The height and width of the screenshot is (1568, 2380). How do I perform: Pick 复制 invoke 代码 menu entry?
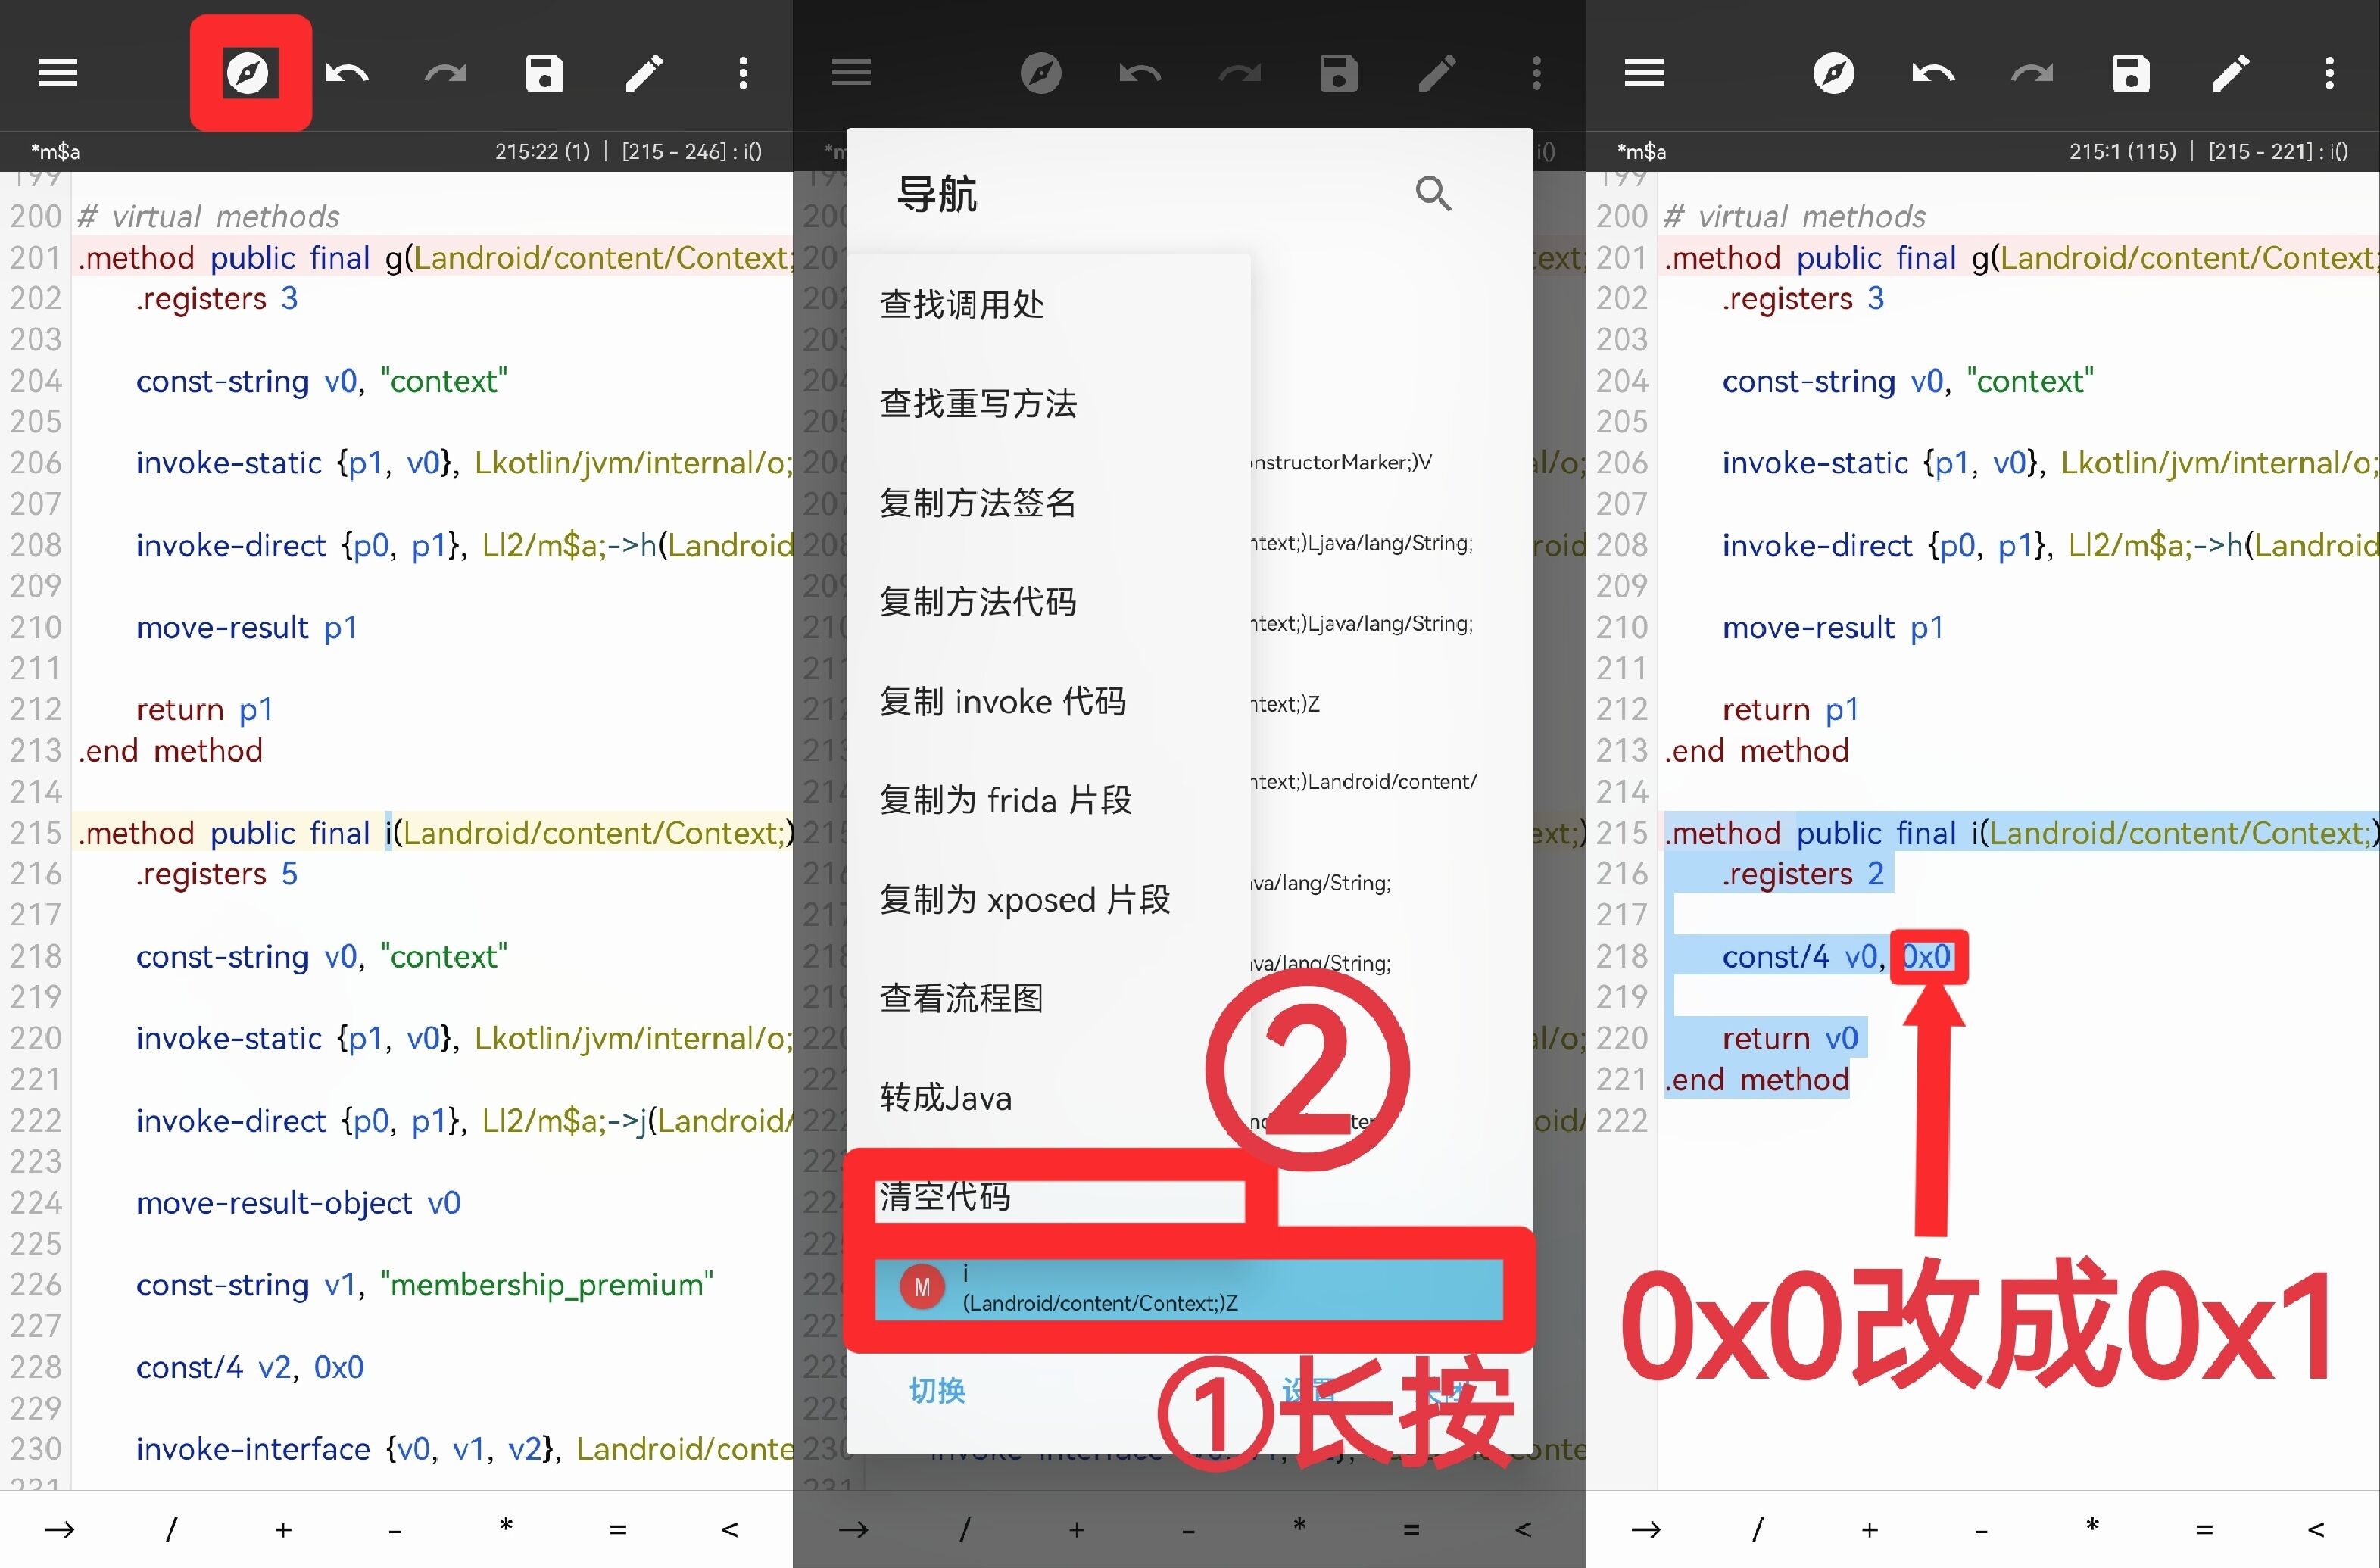pos(1048,701)
